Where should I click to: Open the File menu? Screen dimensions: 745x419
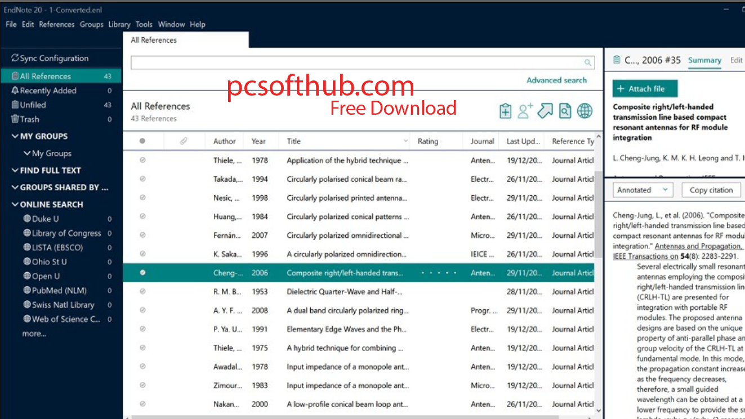[11, 24]
